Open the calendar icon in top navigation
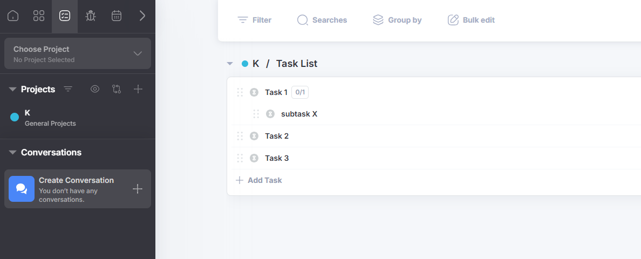This screenshot has width=641, height=259. pyautogui.click(x=117, y=16)
